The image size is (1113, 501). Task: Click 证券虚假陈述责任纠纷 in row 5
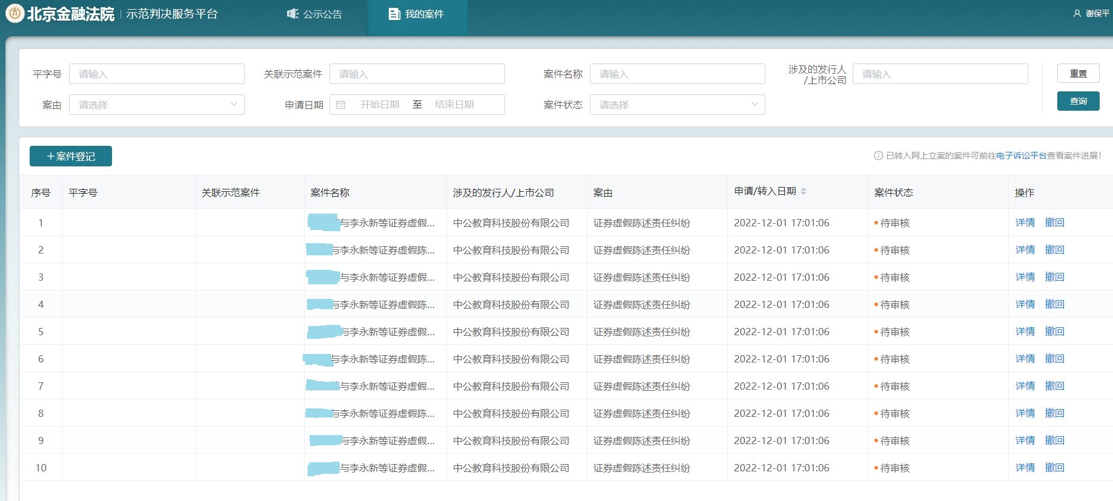pos(642,332)
